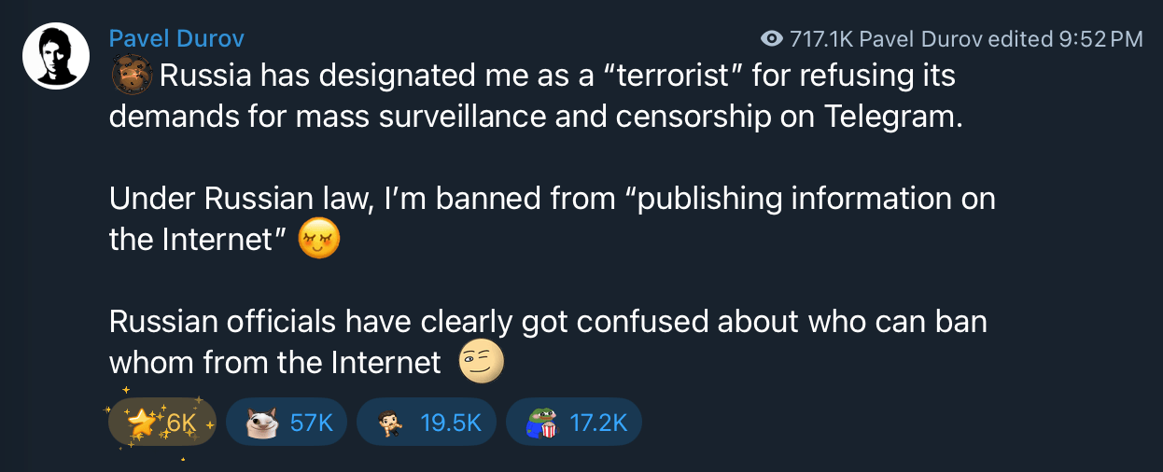
Task: Tap the smug face emoji after Internet”
Action: click(319, 240)
